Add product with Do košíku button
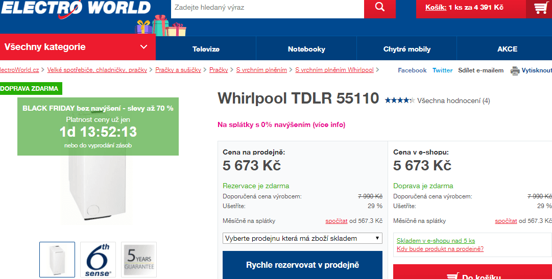The width and height of the screenshot is (552, 279). [x=472, y=272]
